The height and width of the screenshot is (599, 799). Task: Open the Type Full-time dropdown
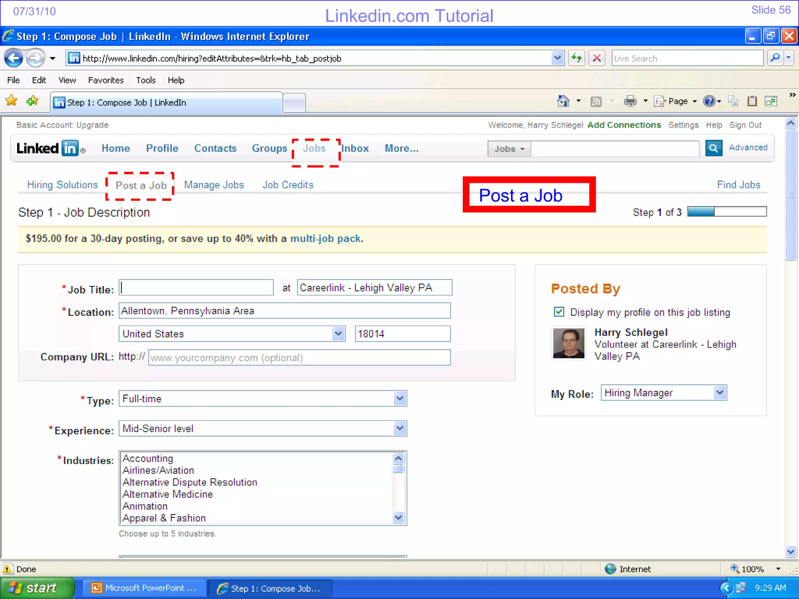point(399,399)
